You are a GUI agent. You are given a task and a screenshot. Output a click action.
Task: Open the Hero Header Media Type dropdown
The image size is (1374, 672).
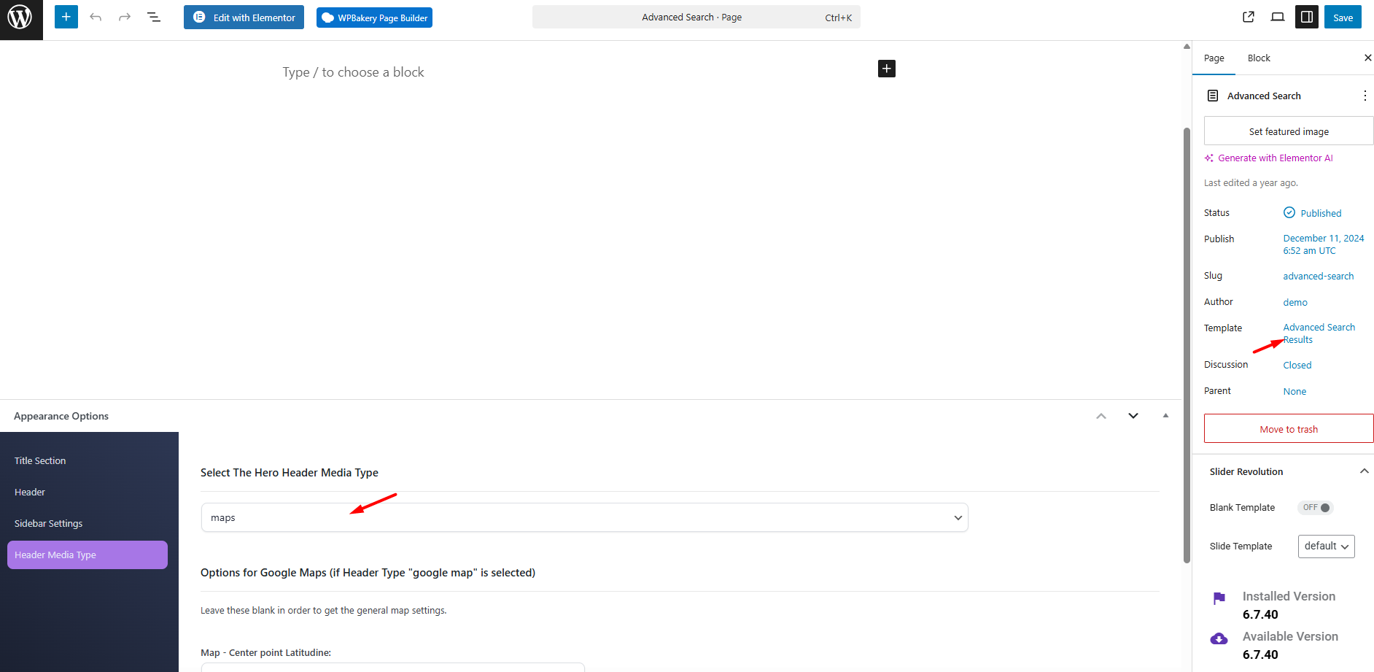tap(584, 517)
